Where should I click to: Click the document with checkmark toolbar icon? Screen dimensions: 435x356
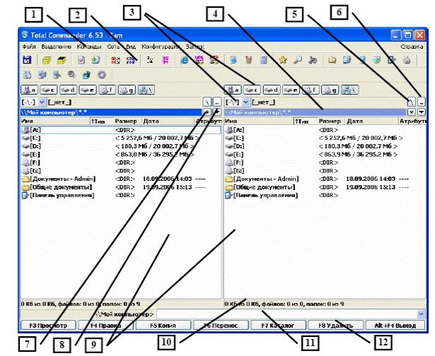point(81,60)
